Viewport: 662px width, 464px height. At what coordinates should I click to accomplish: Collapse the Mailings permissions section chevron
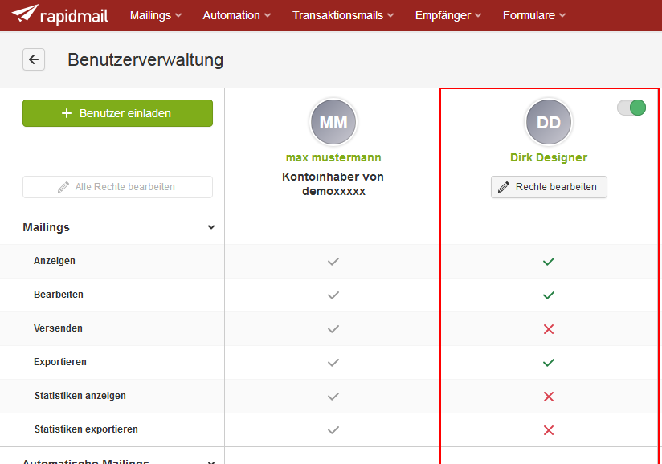(x=211, y=227)
